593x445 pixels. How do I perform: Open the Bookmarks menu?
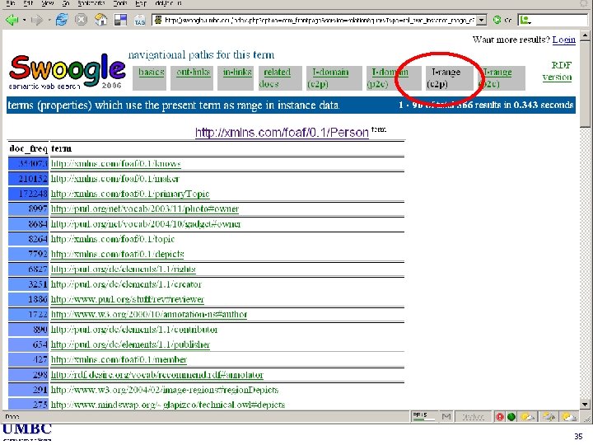coord(91,3)
